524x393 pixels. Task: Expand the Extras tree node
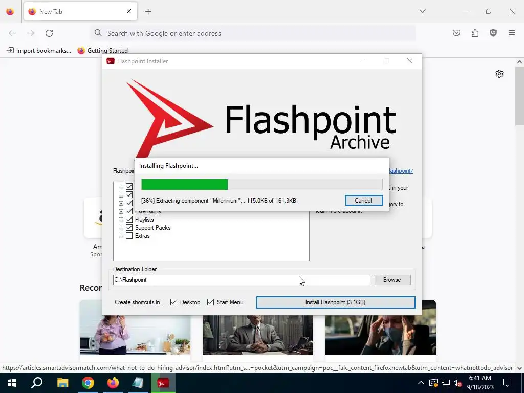point(121,236)
